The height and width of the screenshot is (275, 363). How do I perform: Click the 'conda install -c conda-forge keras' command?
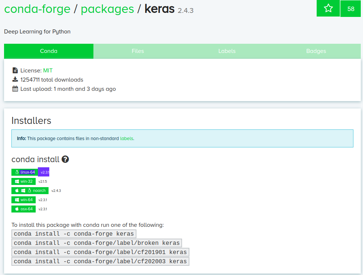pos(74,234)
